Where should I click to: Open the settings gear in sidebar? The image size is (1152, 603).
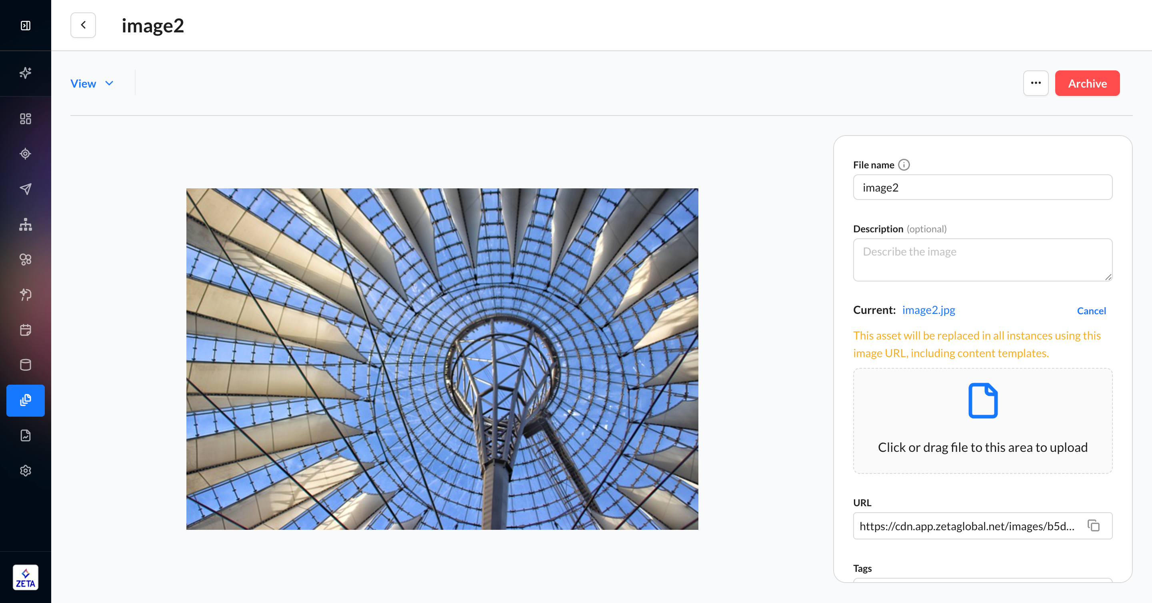[26, 471]
